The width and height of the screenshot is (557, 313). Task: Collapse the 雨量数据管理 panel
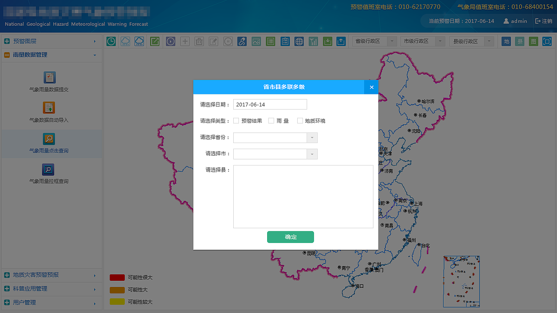[x=51, y=55]
